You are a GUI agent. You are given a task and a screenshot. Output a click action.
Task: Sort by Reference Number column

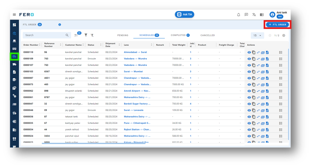[x=61, y=45]
